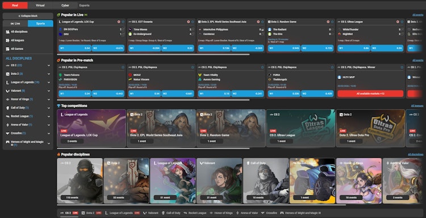
Task: Open All events link for Popular in Live
Action: point(417,15)
